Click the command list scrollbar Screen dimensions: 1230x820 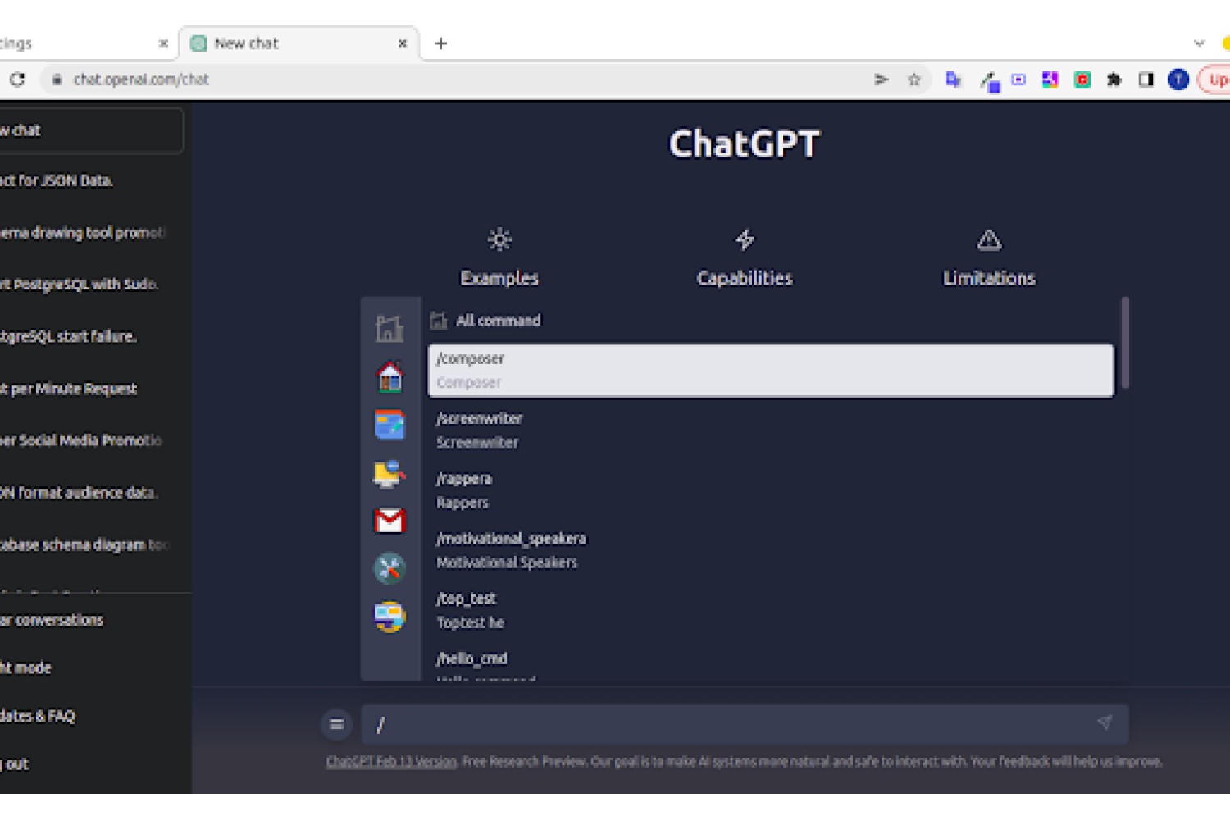(x=1125, y=343)
